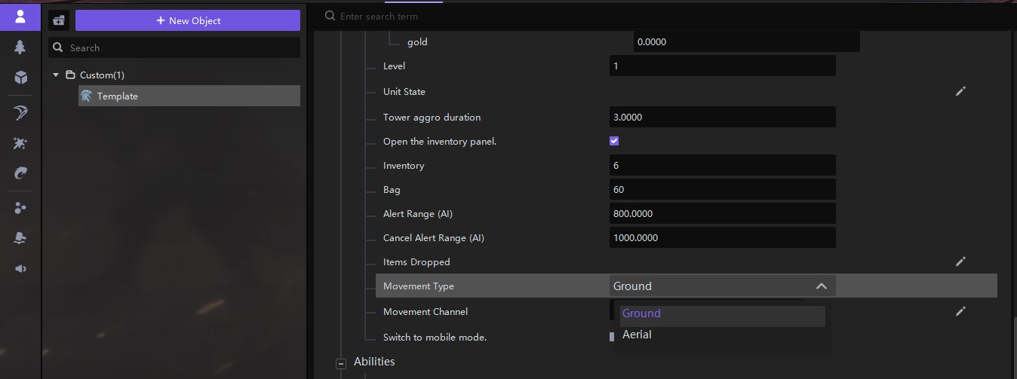Collapse the Custom(1) folder tree

[56, 75]
